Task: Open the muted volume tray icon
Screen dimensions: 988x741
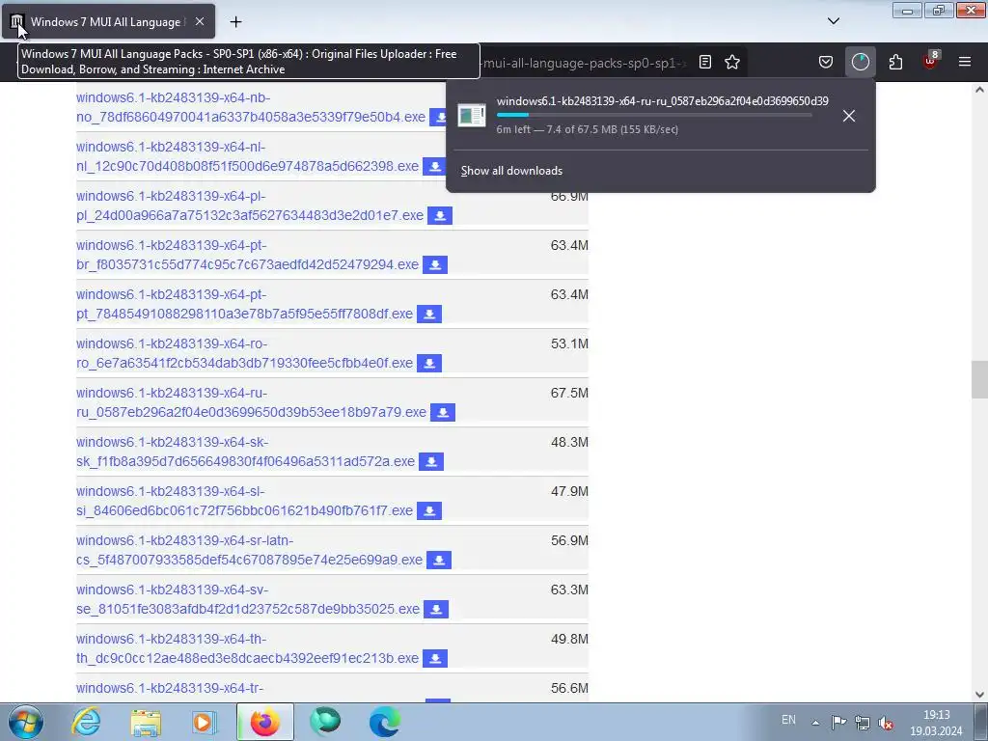Action: point(886,723)
